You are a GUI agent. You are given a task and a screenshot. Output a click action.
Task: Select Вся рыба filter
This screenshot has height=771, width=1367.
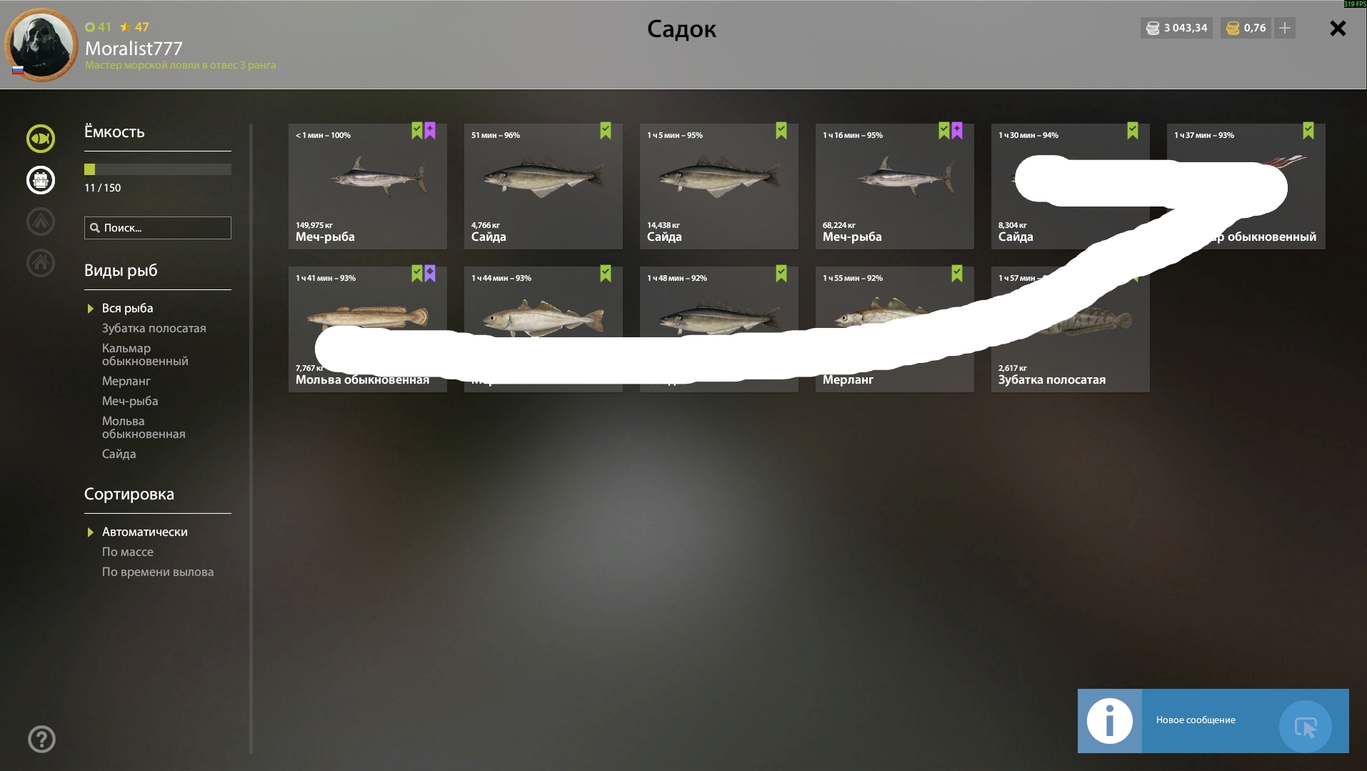[127, 308]
